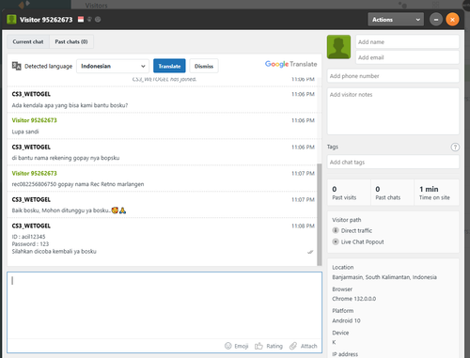Click the 1 min Time on site stat
This screenshot has width=470, height=358.
pos(437,193)
